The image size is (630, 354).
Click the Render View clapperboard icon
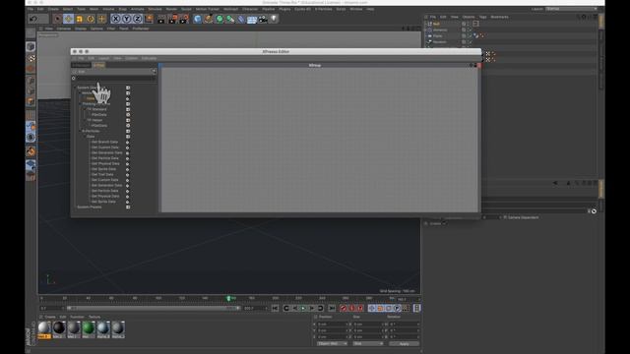(161, 19)
